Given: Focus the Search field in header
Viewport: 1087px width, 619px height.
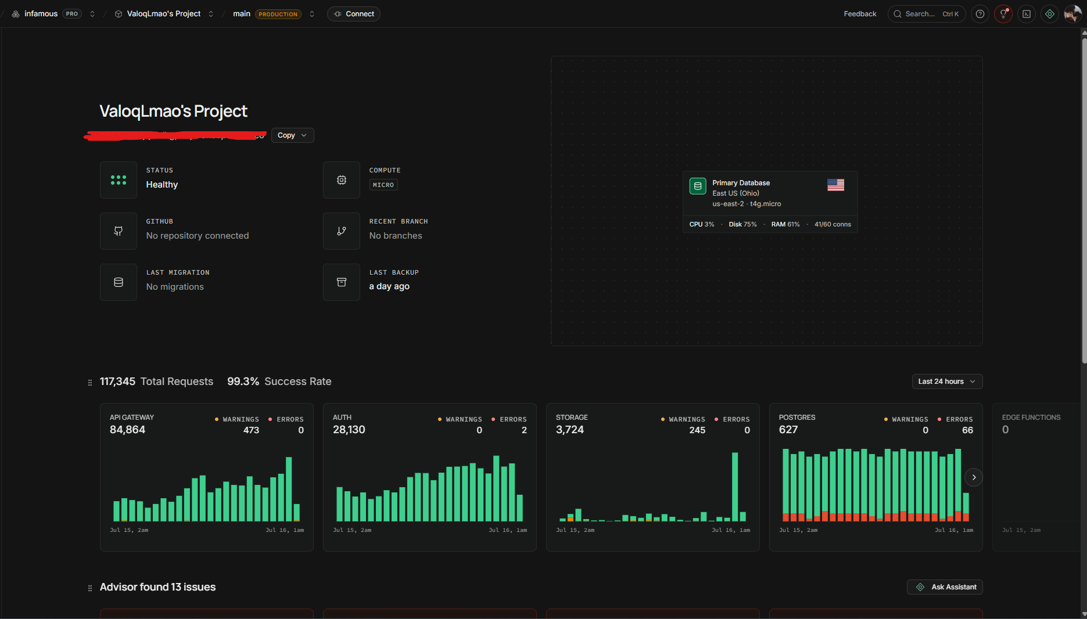Looking at the screenshot, I should [927, 14].
